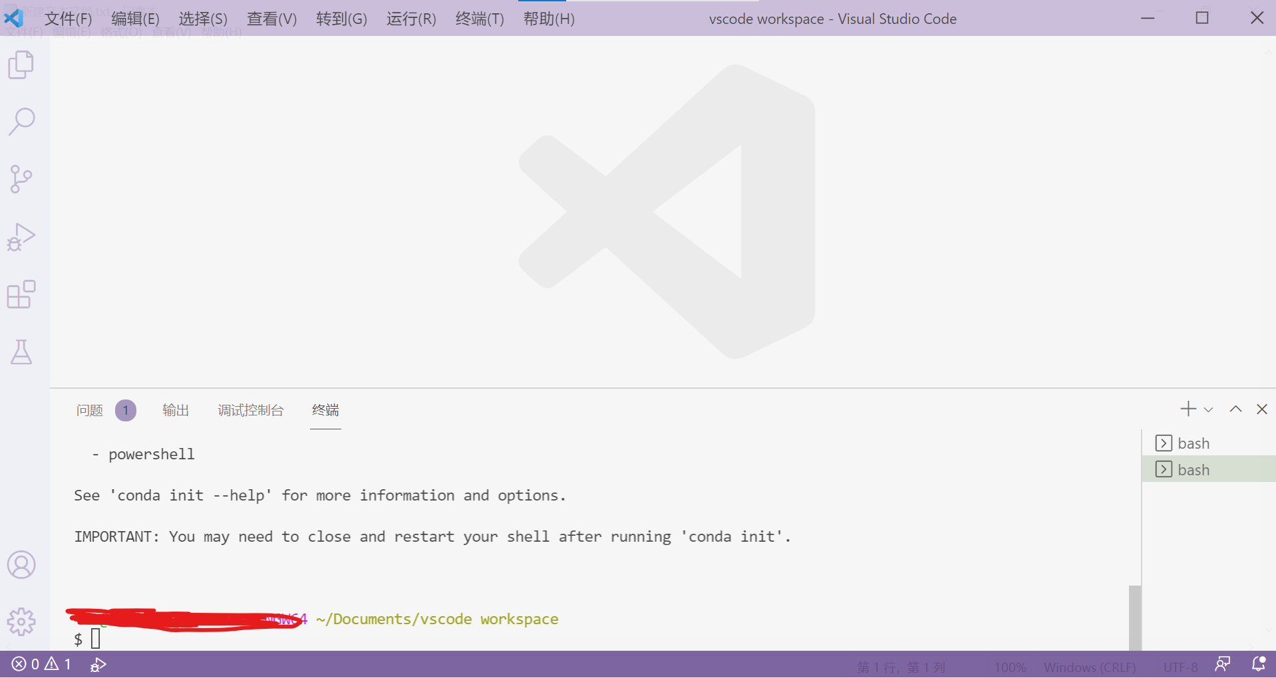Select the first bash terminal
Image resolution: width=1276 pixels, height=678 pixels.
click(x=1209, y=443)
